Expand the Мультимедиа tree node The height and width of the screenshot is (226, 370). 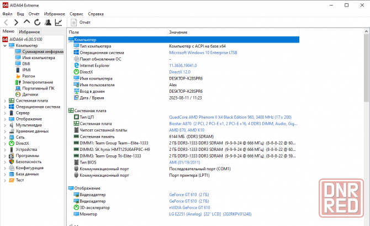5,125
